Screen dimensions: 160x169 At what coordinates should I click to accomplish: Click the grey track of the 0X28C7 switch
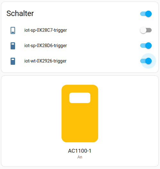(149, 30)
